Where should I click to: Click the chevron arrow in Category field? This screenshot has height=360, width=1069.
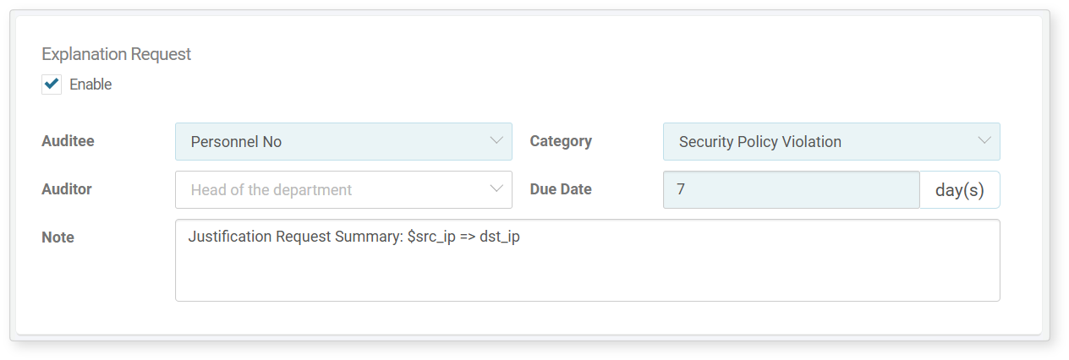(984, 141)
